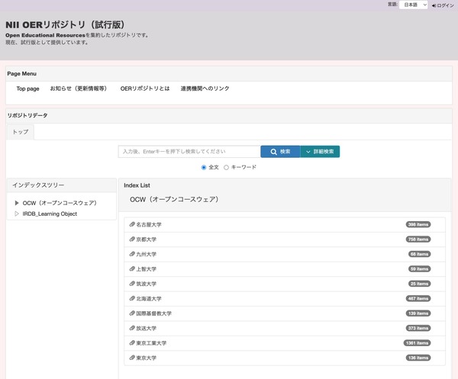Open the language selection dropdown
The width and height of the screenshot is (458, 379).
[x=413, y=5]
